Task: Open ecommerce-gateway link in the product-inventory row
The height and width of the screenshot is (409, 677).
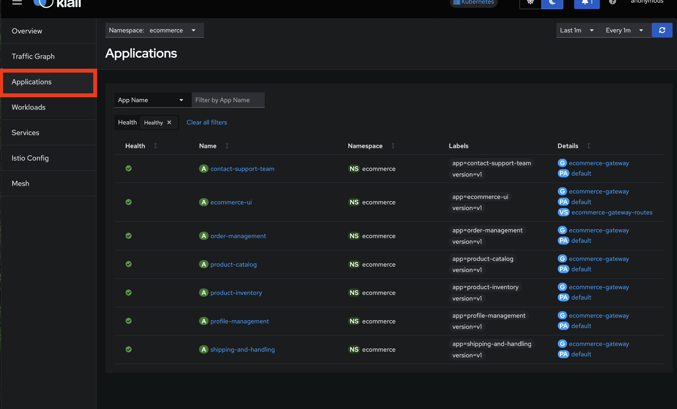Action: coord(599,287)
